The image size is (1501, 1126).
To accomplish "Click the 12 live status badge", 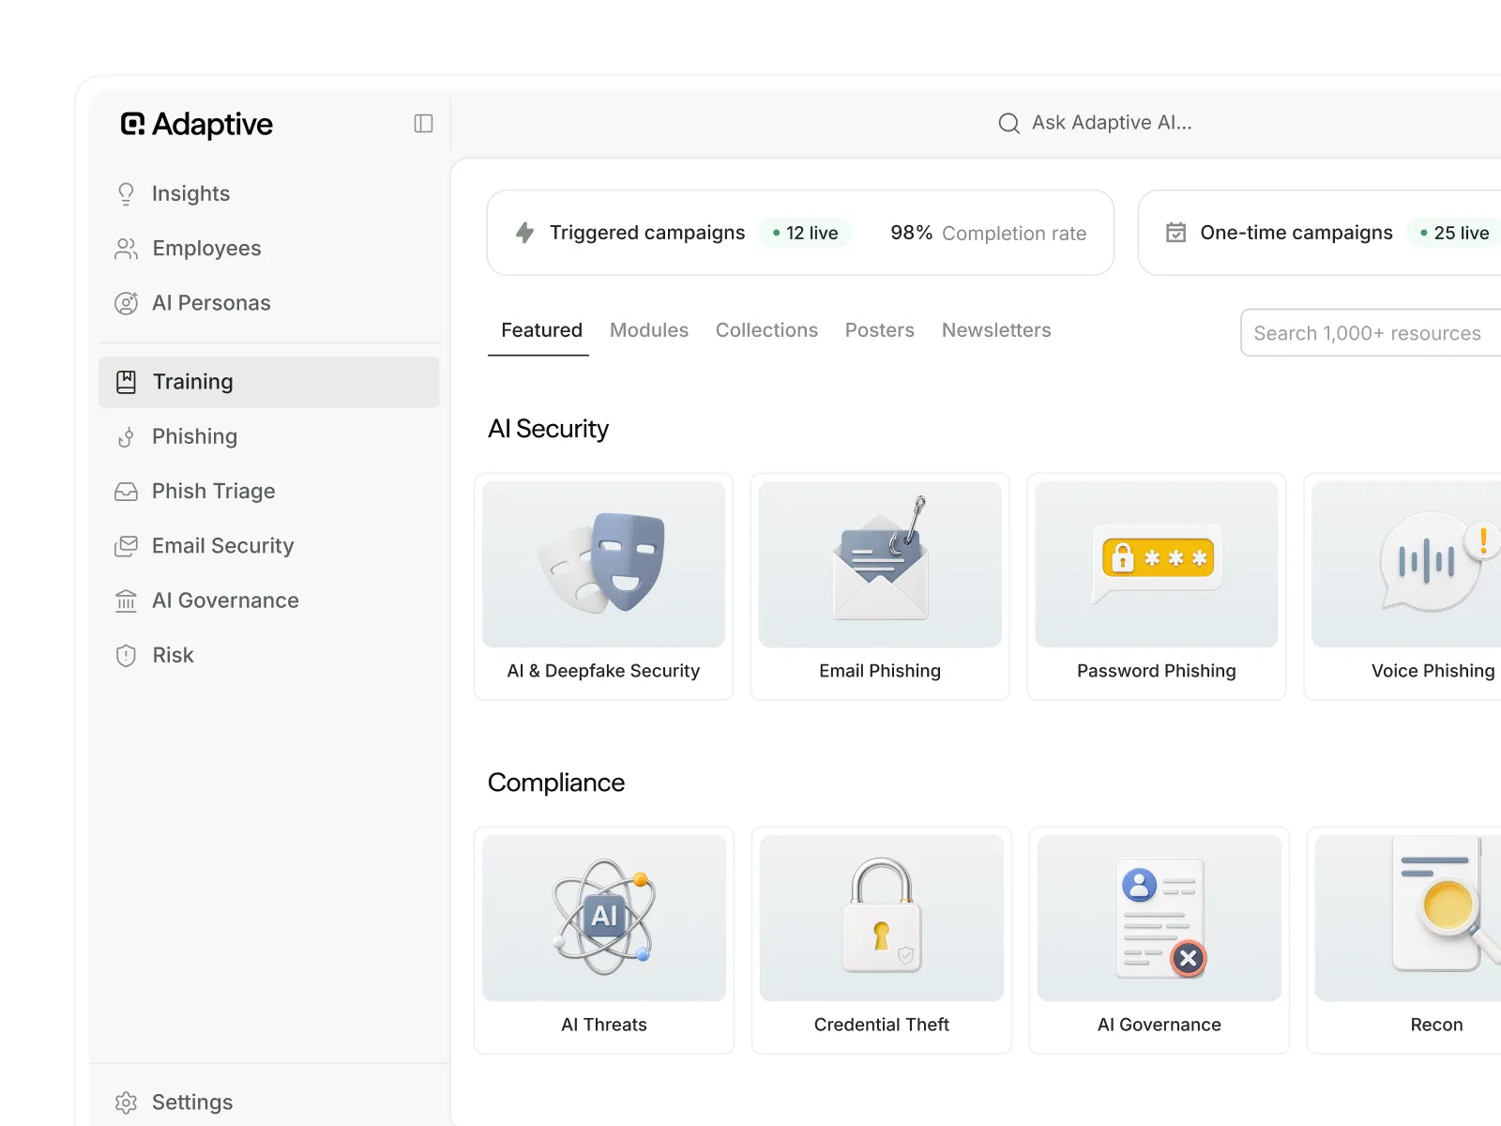I will click(806, 233).
